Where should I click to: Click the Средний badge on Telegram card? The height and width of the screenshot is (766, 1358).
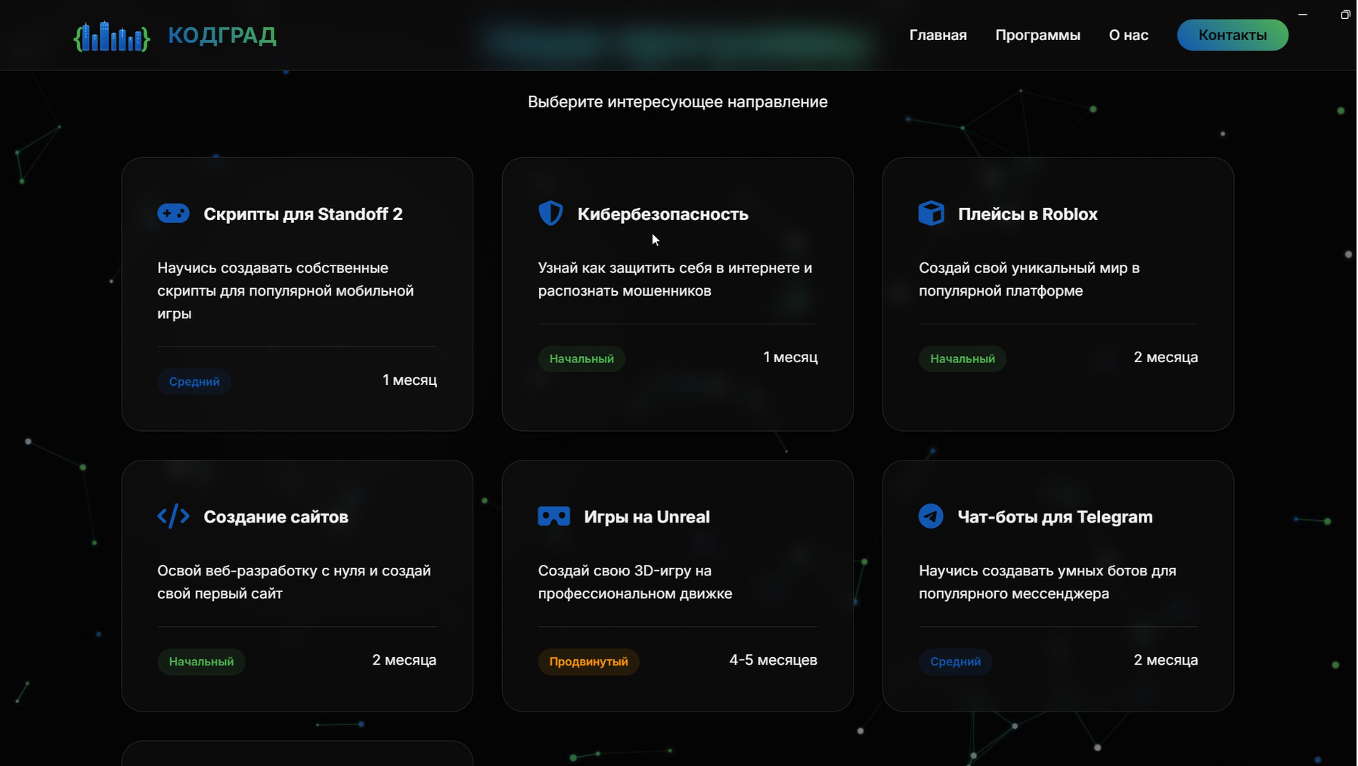pyautogui.click(x=956, y=662)
